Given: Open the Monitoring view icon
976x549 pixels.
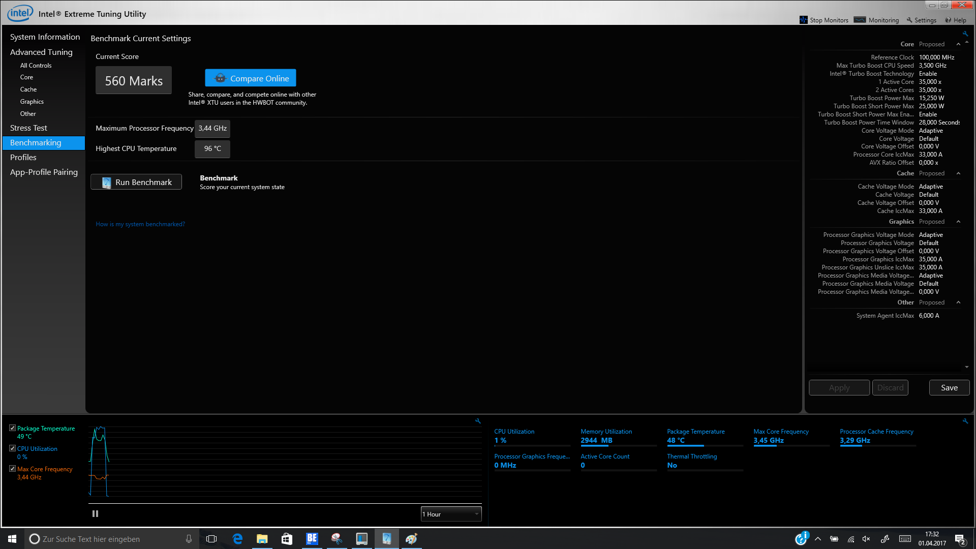Looking at the screenshot, I should pyautogui.click(x=860, y=20).
